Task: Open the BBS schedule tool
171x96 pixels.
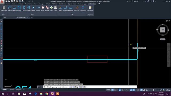Action: tap(56, 9)
